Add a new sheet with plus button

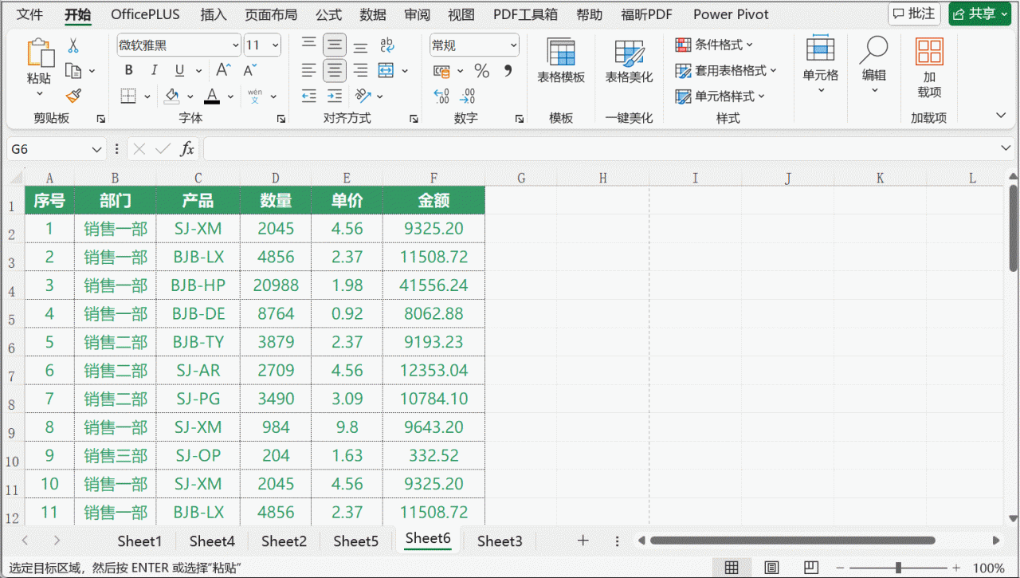point(583,541)
